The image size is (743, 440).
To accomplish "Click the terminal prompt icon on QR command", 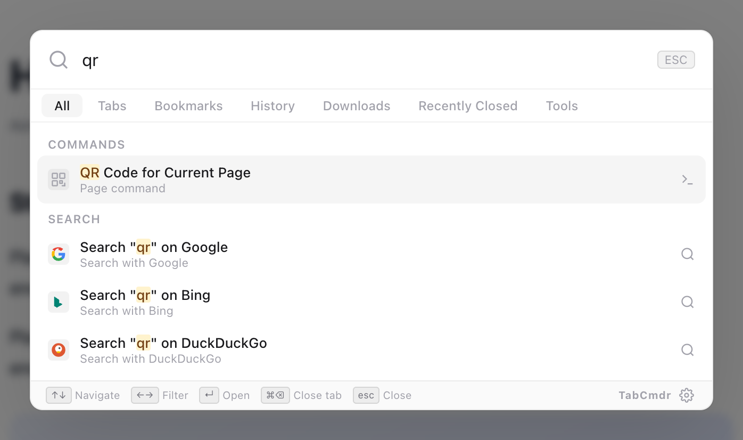I will tap(688, 180).
